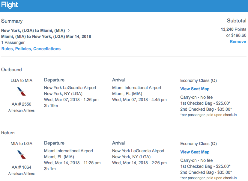View Seat Map for the outbound flight
Image resolution: width=248 pixels, height=181 pixels.
click(195, 89)
